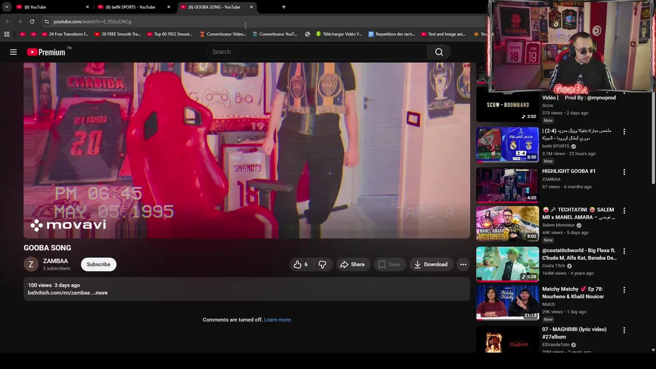The width and height of the screenshot is (656, 369).
Task: Close the first YouTube tab
Action: (x=87, y=7)
